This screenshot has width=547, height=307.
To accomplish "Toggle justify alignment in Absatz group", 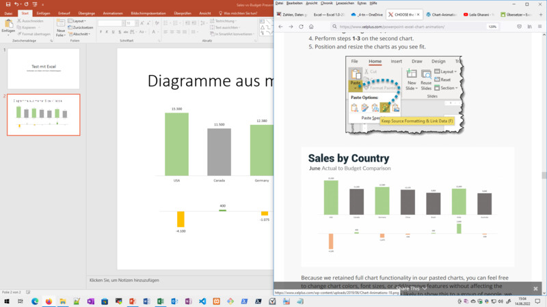I will tap(185, 32).
